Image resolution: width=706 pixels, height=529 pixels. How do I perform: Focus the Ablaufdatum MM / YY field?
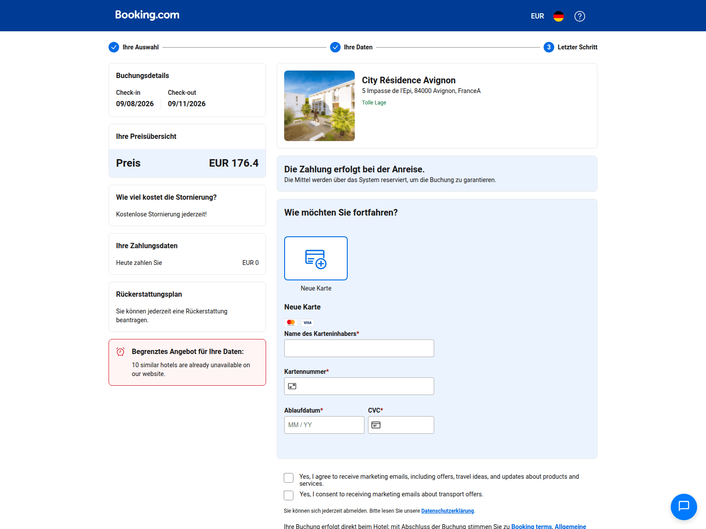[324, 425]
